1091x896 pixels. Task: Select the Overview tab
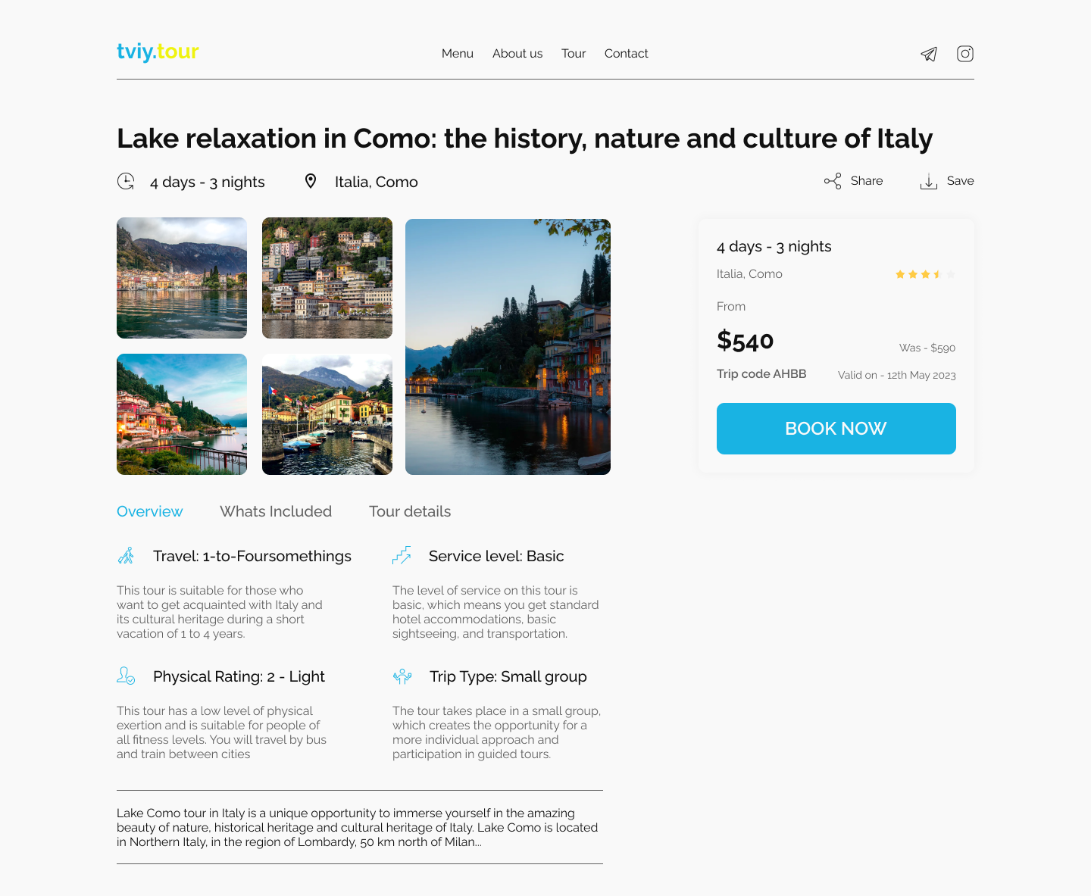[x=150, y=511]
